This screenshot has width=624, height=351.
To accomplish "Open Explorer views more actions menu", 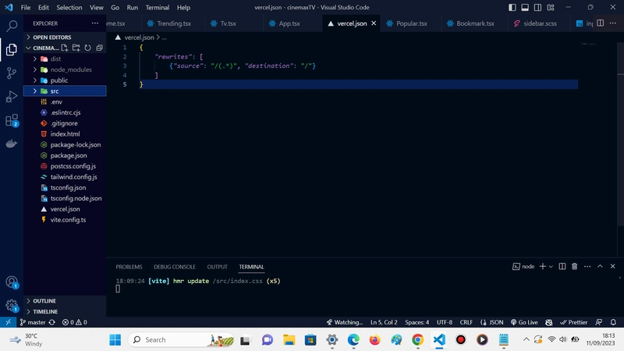I will point(94,23).
